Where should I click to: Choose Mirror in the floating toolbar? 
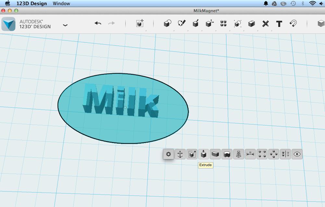[285, 154]
